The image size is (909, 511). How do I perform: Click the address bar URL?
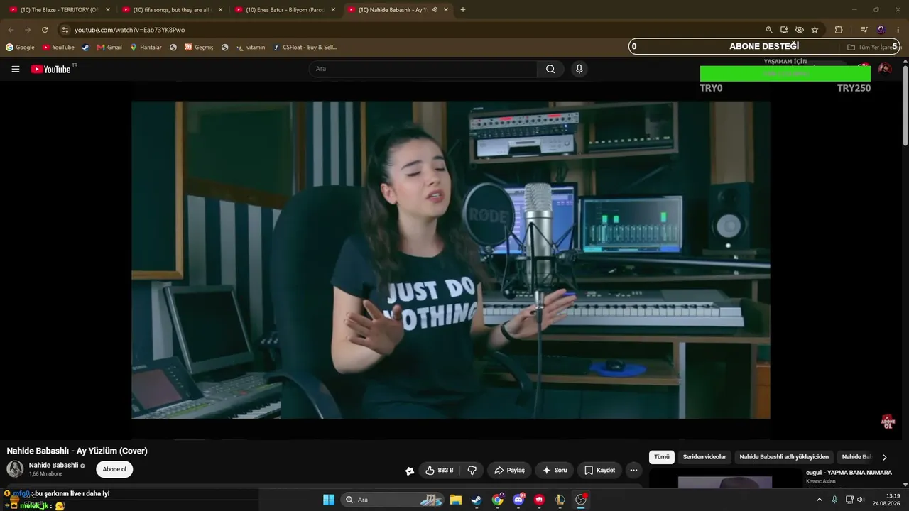click(129, 30)
